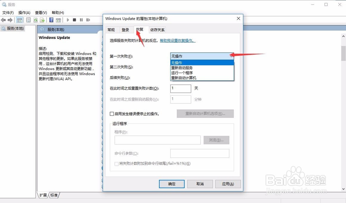Minimize the 服务 window
The height and width of the screenshot is (203, 346).
tap(313, 4)
